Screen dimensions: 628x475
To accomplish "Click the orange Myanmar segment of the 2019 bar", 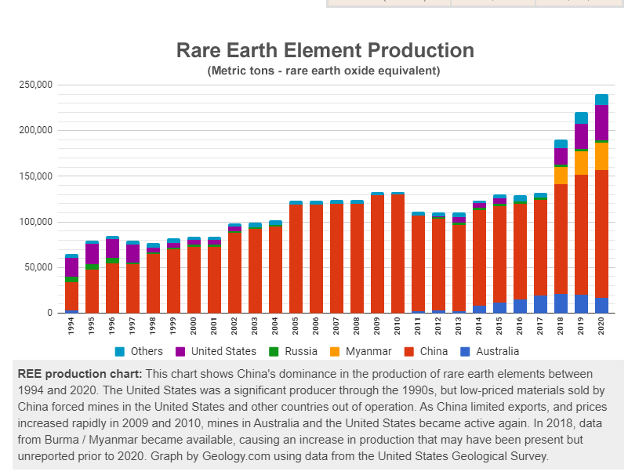I will point(581,162).
